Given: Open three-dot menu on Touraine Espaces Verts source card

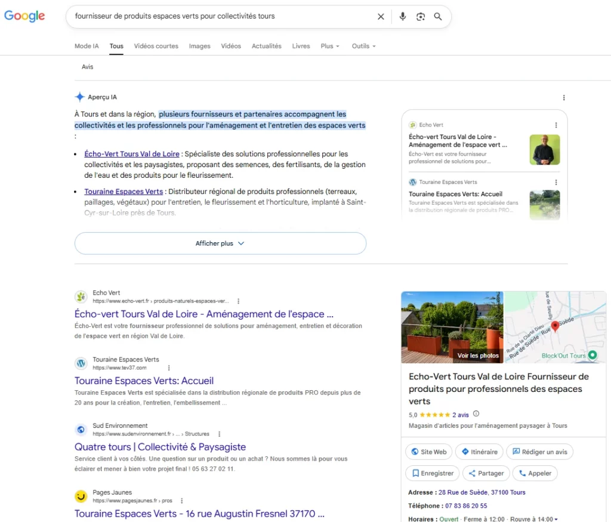Looking at the screenshot, I should click(556, 183).
